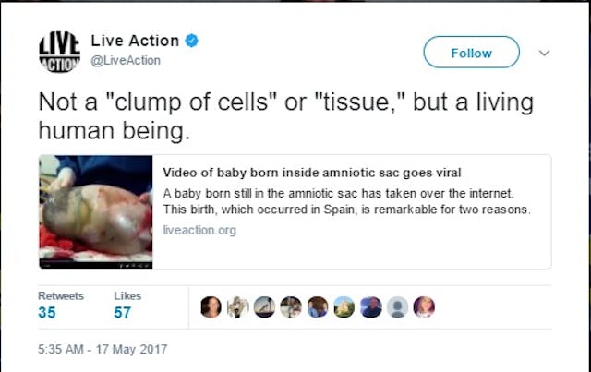Screen dimensions: 591x372
Task: Open the default gray silhouette liker avatar
Action: click(397, 306)
